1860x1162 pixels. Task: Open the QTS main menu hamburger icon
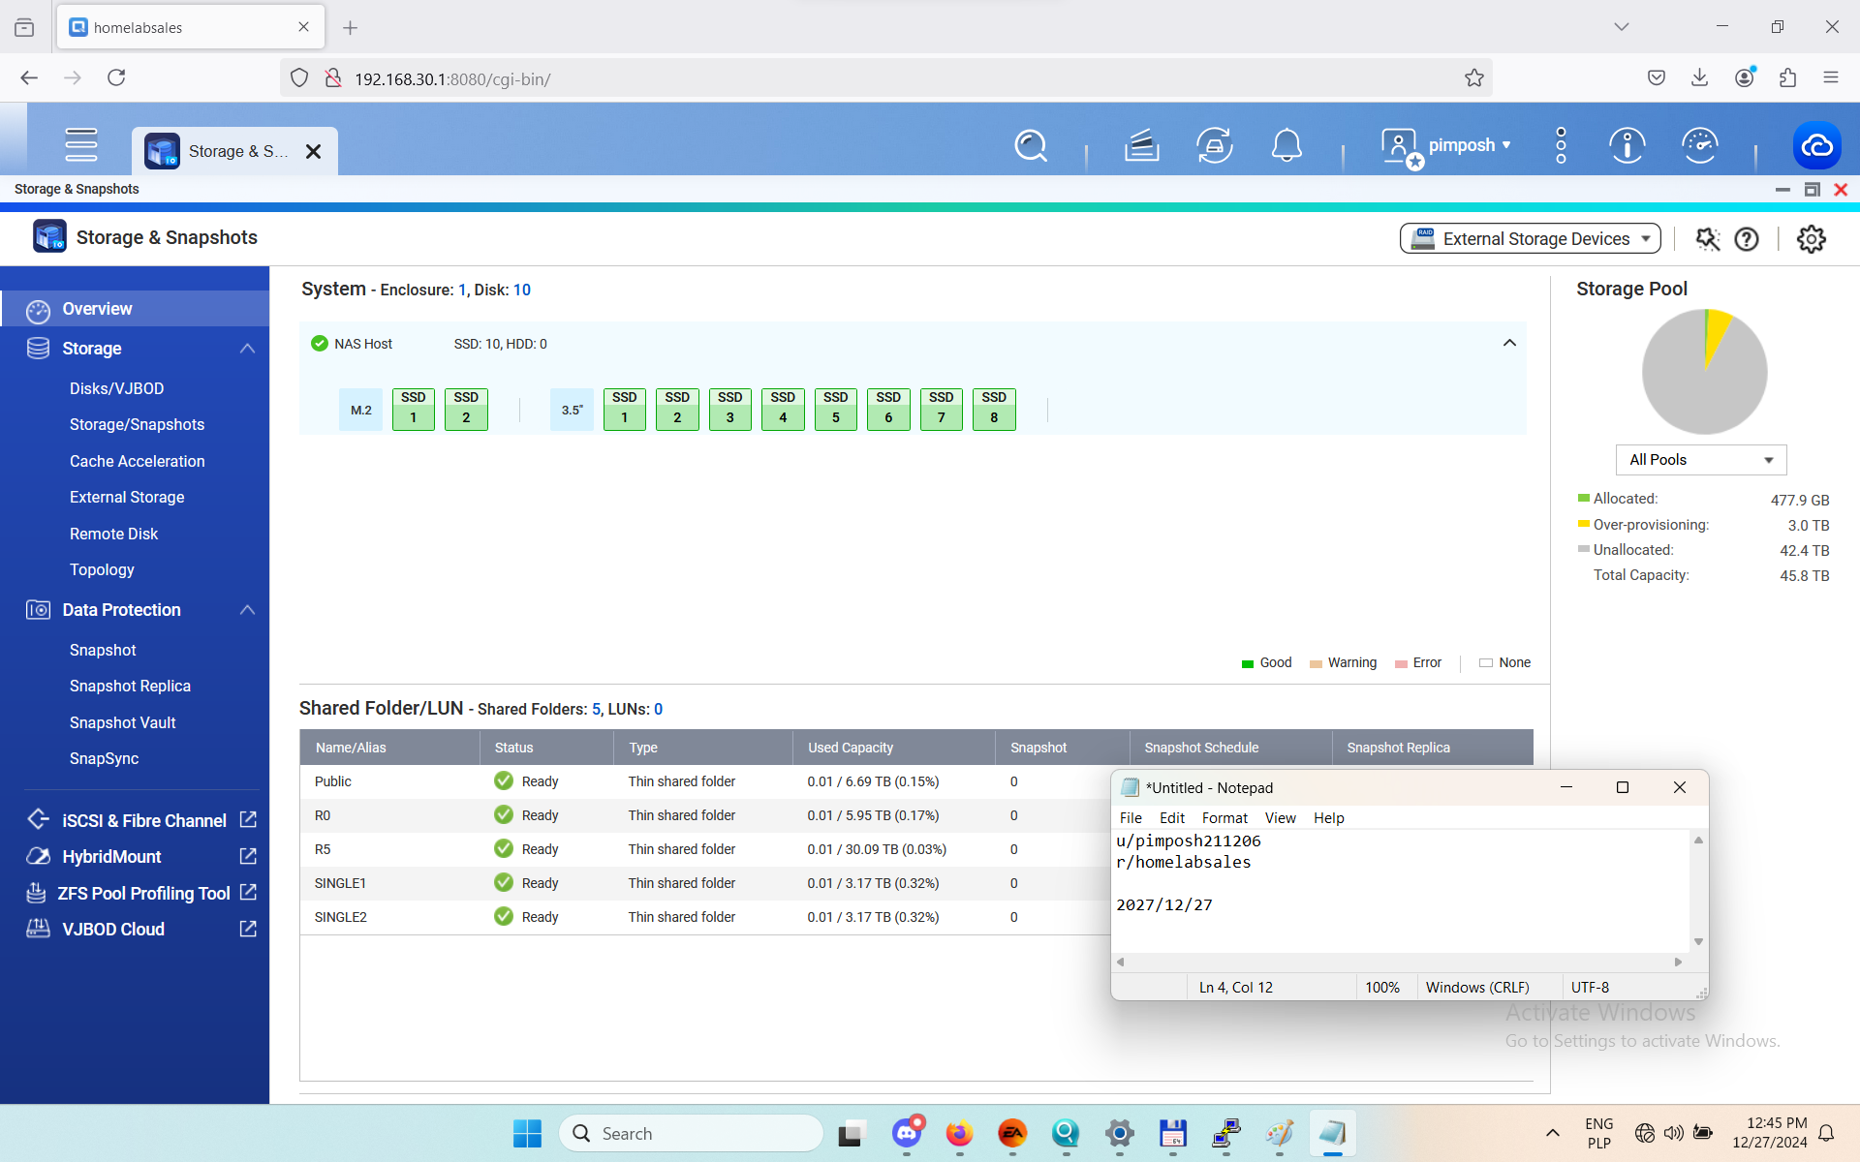[x=81, y=145]
